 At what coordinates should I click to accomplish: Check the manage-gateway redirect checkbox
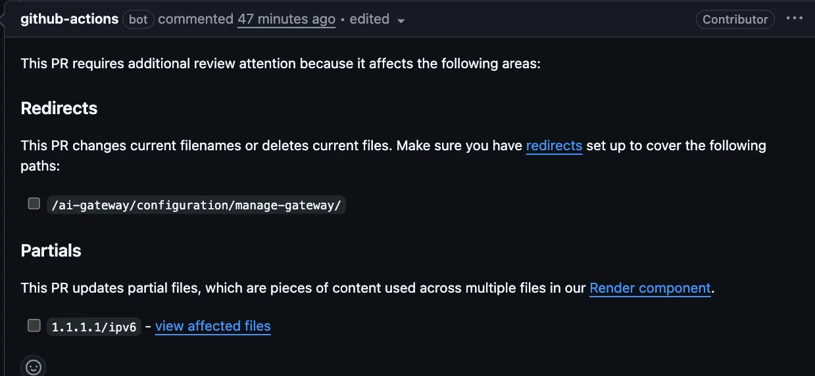click(34, 203)
